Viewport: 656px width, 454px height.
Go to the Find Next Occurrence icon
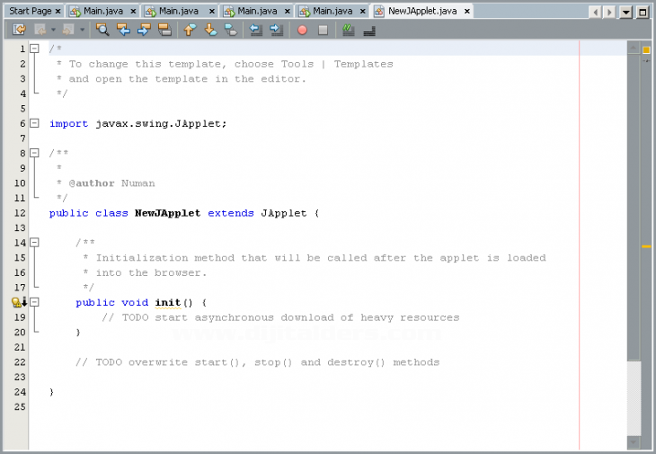[x=144, y=30]
